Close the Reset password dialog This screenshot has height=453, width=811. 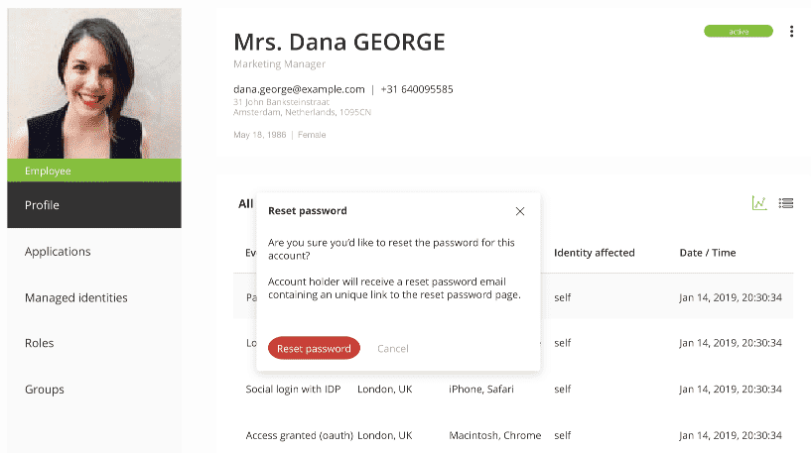tap(520, 211)
